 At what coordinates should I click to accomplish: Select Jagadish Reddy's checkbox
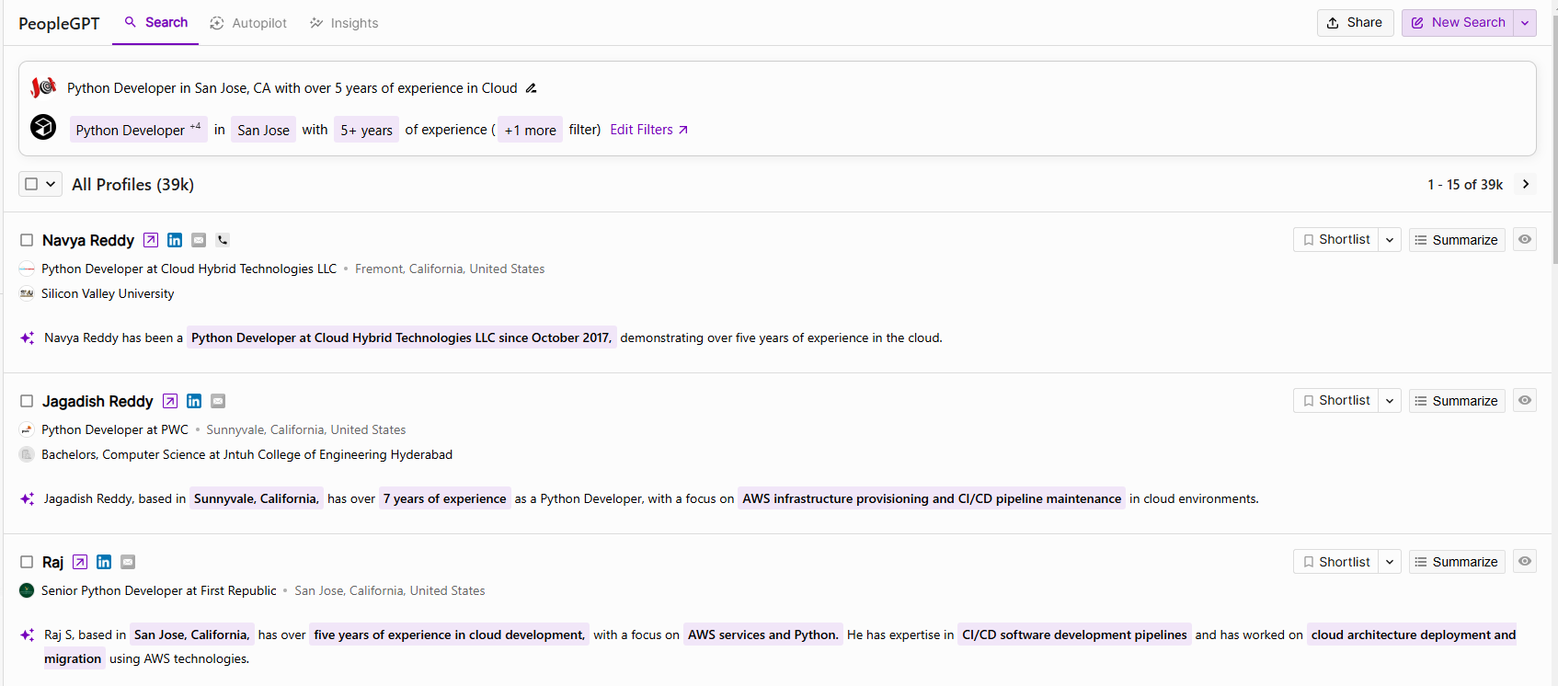pyautogui.click(x=27, y=401)
